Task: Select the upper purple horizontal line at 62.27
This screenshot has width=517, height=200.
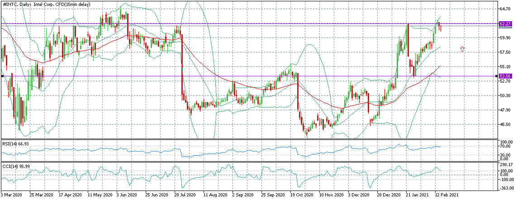Action: [x=249, y=23]
